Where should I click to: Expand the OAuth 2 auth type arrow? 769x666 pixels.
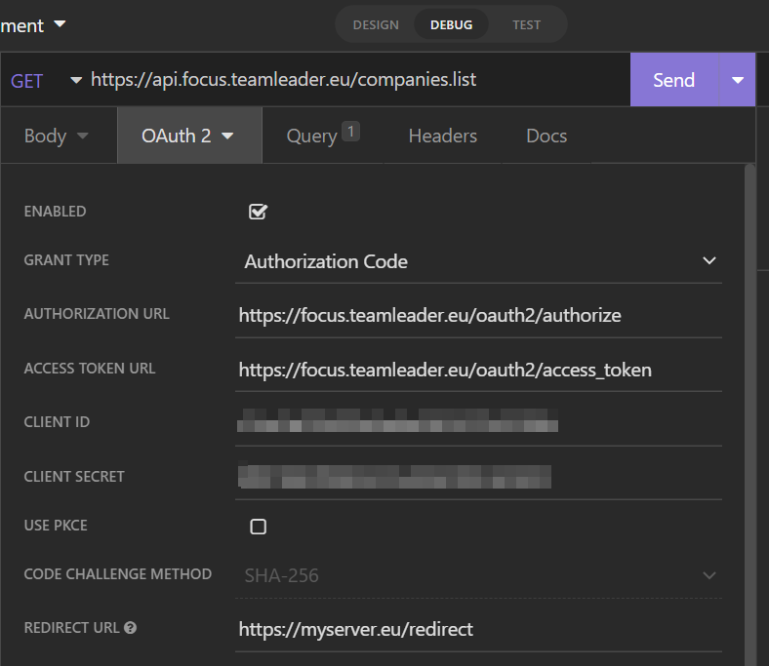pos(227,136)
